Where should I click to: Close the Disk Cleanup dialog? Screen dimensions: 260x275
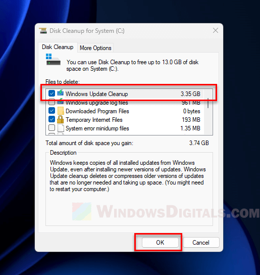(216, 30)
